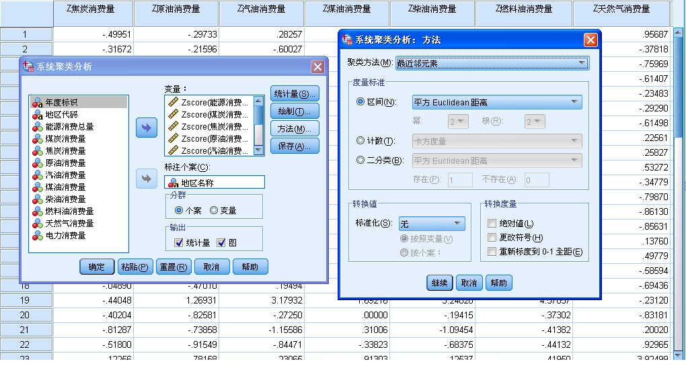Screen dimensions: 686x374
Task: Select the 个案 cluster radio button
Action: point(178,211)
